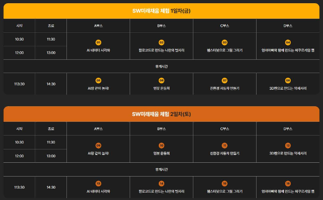Click the SW미래채움 체험 1일차(금) banner
The height and width of the screenshot is (200, 323).
point(161,11)
